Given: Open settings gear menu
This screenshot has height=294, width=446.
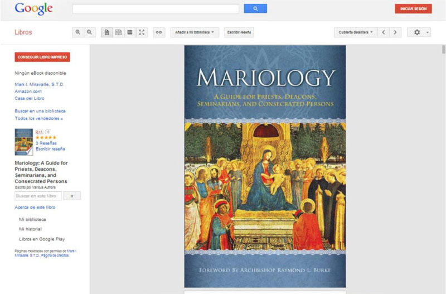Looking at the screenshot, I should [x=419, y=32].
